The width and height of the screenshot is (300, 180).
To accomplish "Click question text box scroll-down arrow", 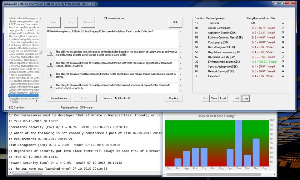I will tap(180, 46).
